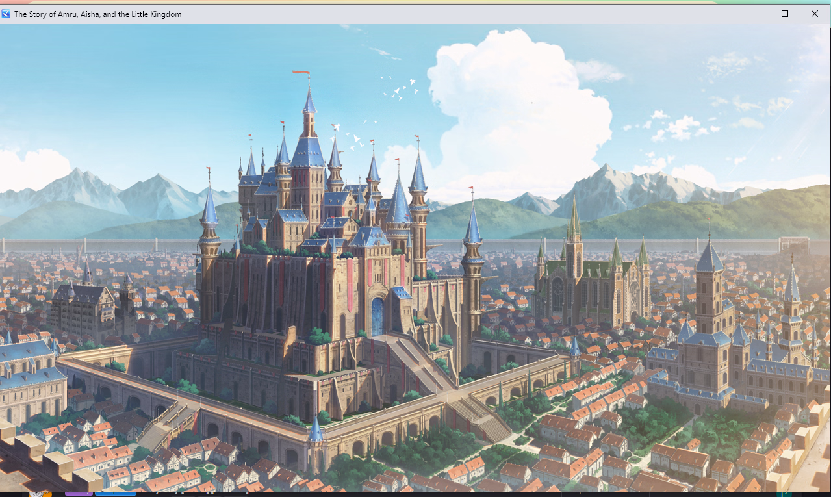Close the Little Kingdom story window
Screen dimensions: 831x497
[x=815, y=14]
